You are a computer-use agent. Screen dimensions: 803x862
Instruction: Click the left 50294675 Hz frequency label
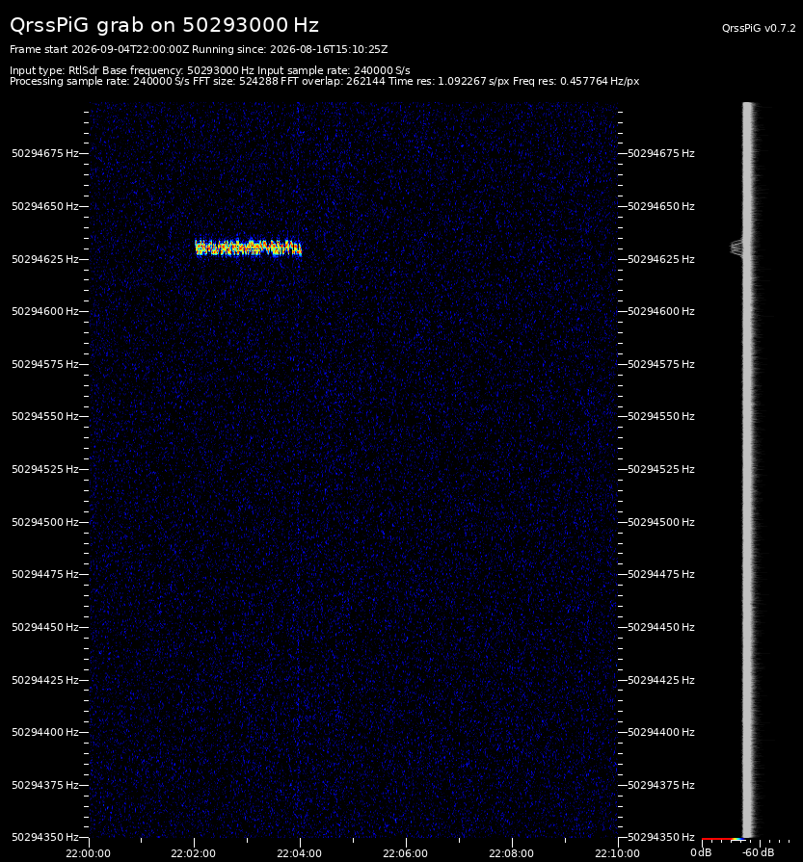[x=45, y=153]
